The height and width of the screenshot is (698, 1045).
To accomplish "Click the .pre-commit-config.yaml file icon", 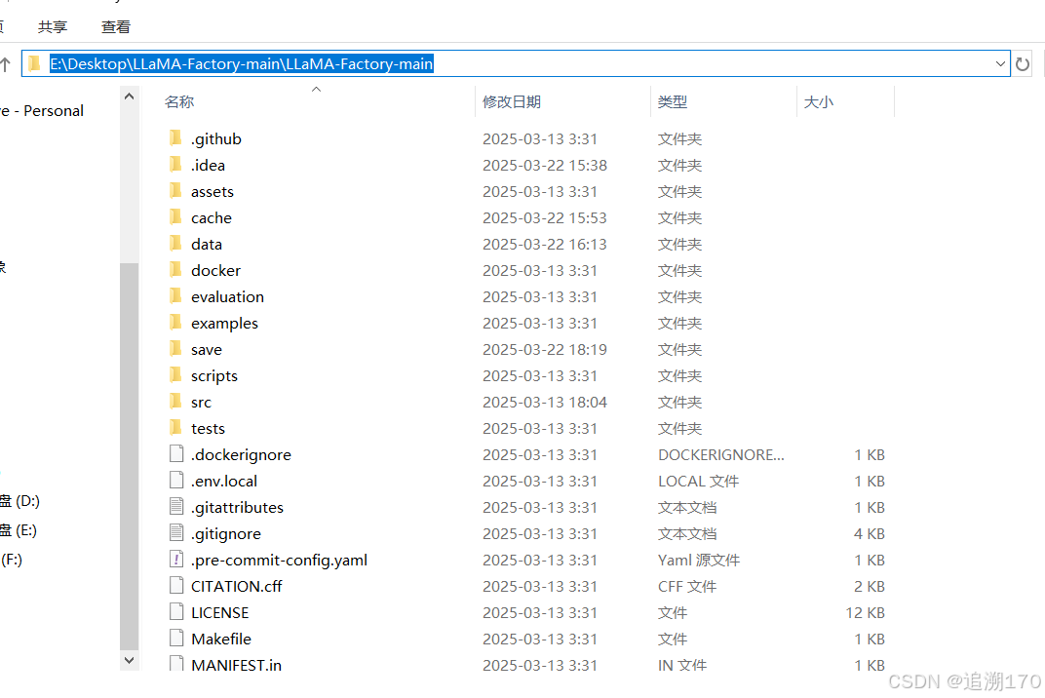I will [x=176, y=560].
